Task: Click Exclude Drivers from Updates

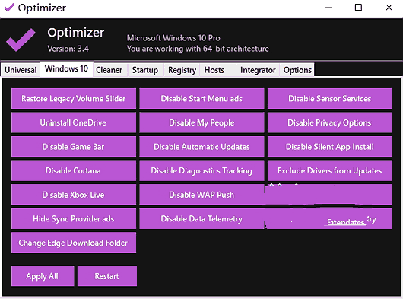Action: click(x=330, y=170)
